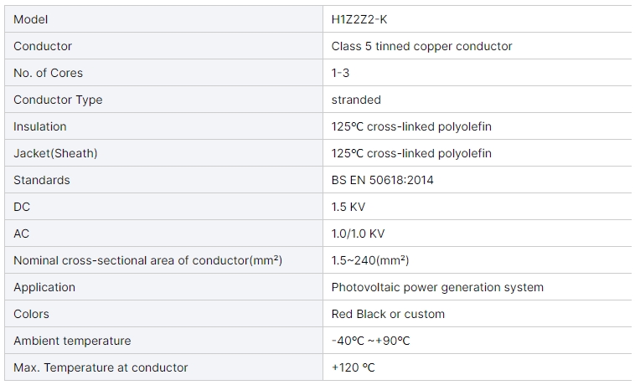635x385 pixels.
Task: Click the Nominal cross-sectional area label
Action: point(147,260)
